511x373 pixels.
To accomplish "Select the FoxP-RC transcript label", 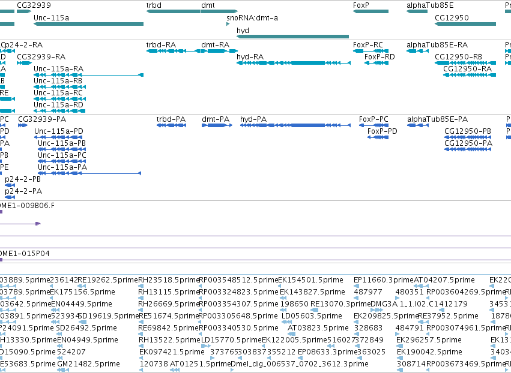I will tap(368, 44).
